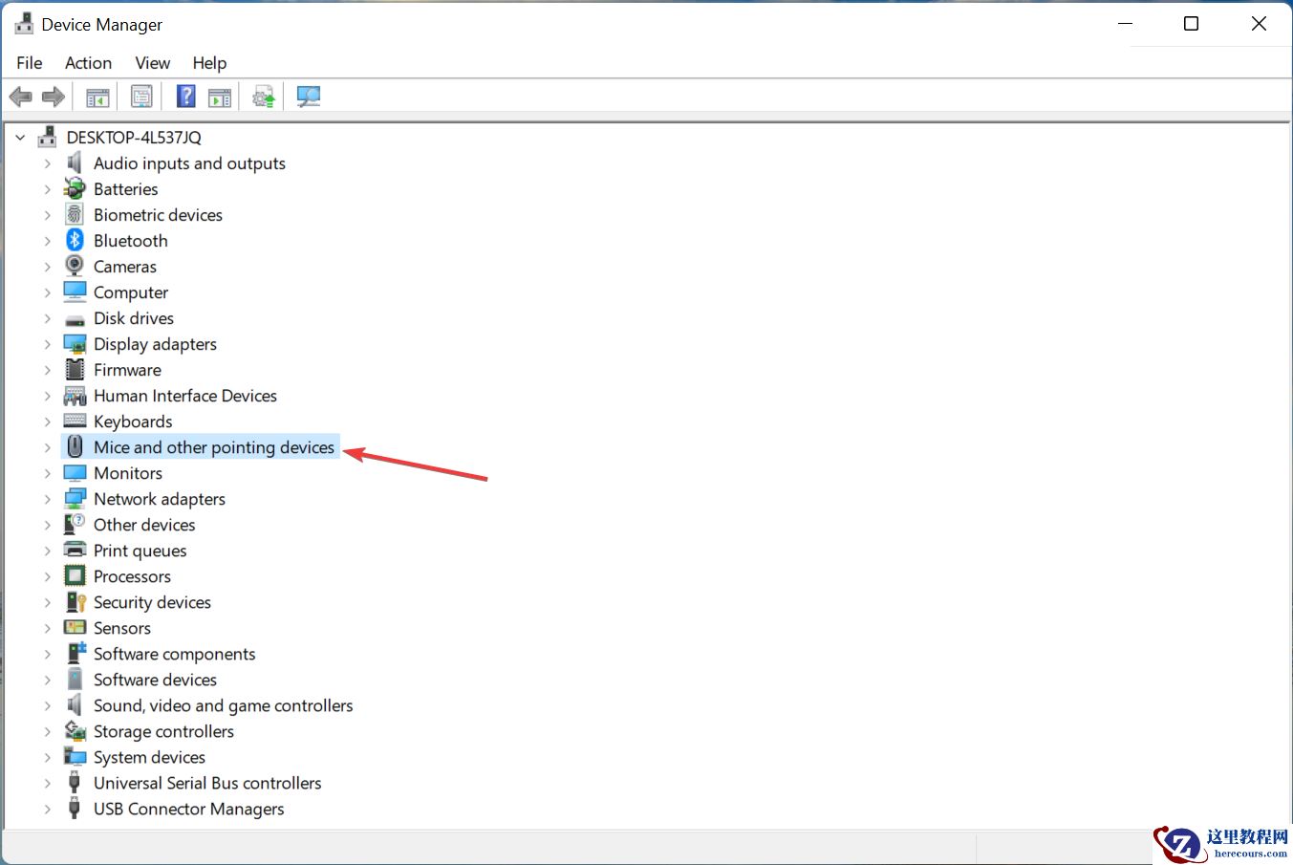
Task: Open the View menu
Action: click(153, 63)
